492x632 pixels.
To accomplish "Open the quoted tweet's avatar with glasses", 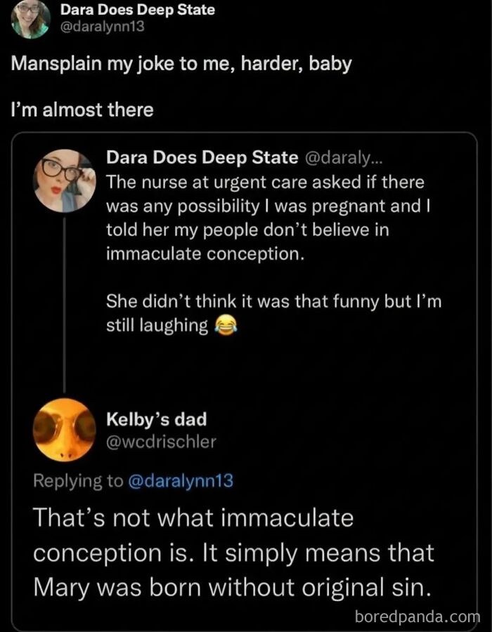I will tap(64, 180).
